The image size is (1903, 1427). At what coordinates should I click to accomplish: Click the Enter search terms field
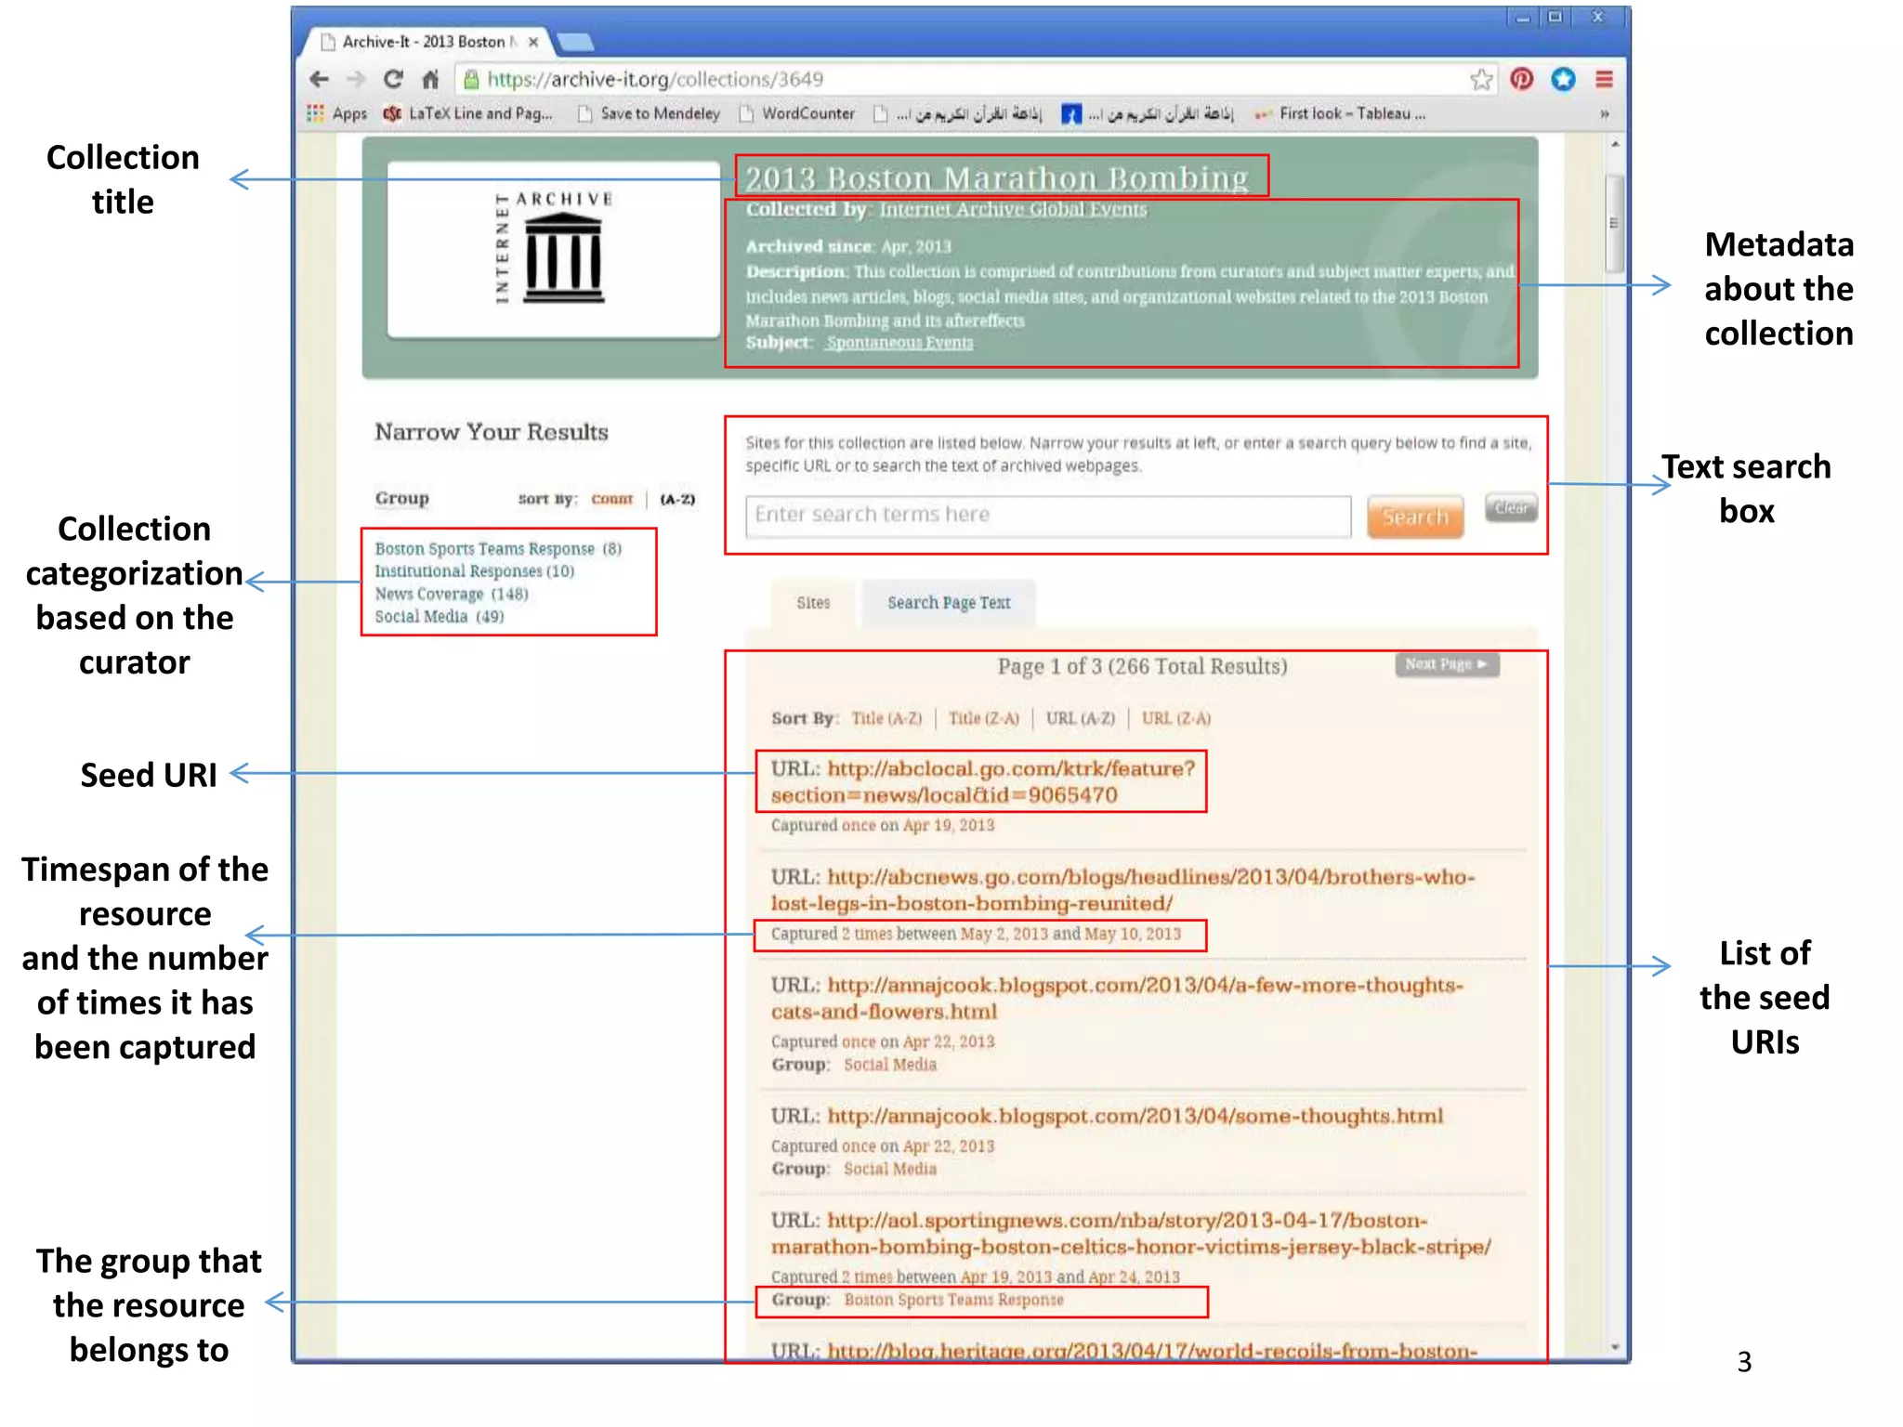pos(1048,516)
